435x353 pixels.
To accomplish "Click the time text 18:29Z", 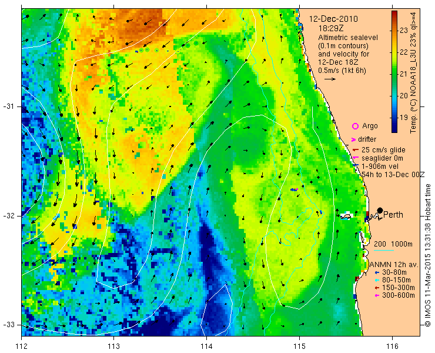I will pos(330,28).
